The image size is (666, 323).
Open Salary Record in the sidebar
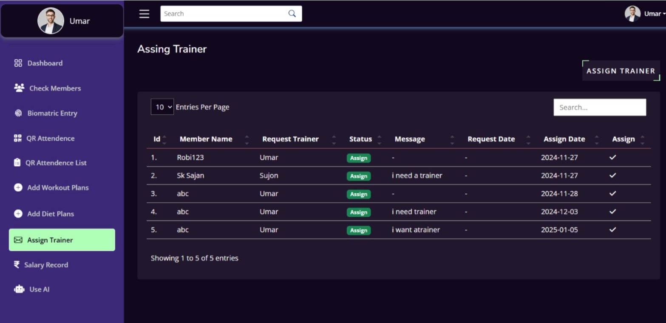click(46, 265)
